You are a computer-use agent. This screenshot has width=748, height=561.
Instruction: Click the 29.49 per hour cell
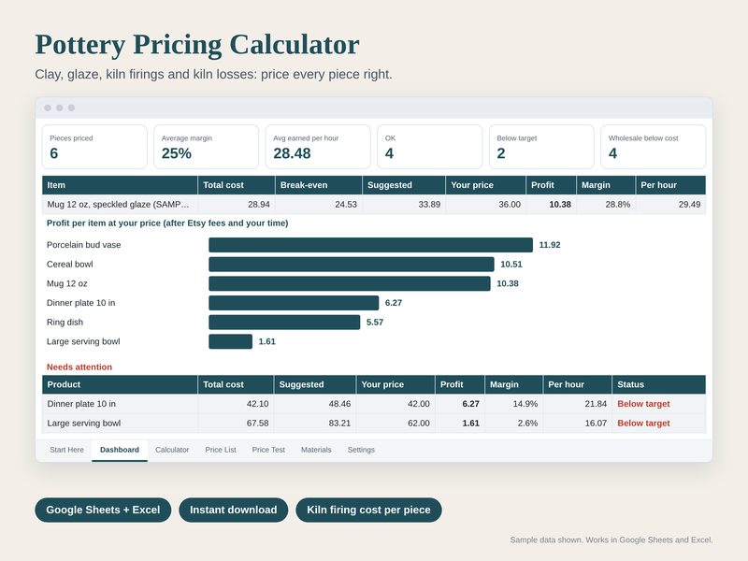pos(670,204)
